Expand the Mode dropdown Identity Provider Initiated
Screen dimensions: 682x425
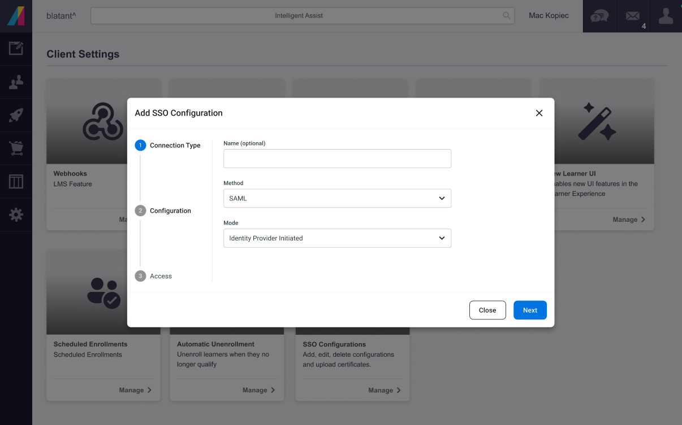(x=337, y=238)
